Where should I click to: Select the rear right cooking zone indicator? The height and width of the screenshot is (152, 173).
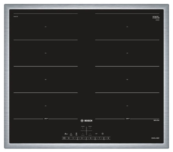[x=90, y=128]
